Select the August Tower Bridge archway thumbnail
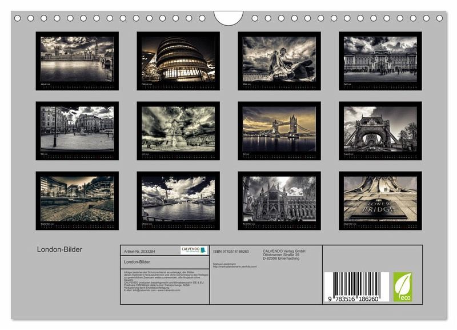The image size is (457, 330). click(380, 131)
